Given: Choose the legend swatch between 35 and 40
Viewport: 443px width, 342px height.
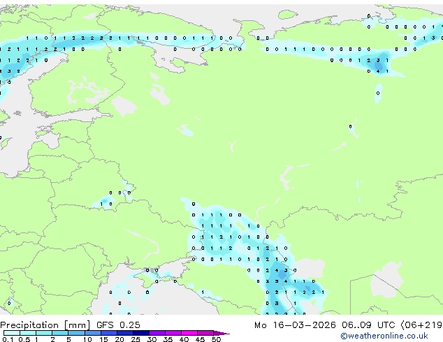Looking at the screenshot, I should pos(173,333).
